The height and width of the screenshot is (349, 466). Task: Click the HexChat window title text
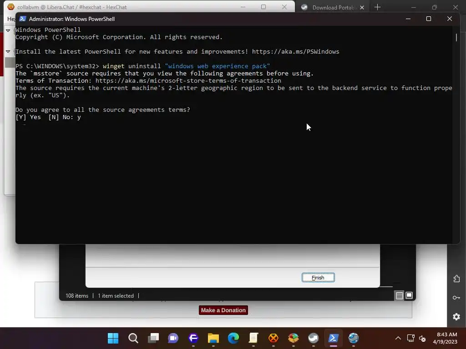(72, 7)
